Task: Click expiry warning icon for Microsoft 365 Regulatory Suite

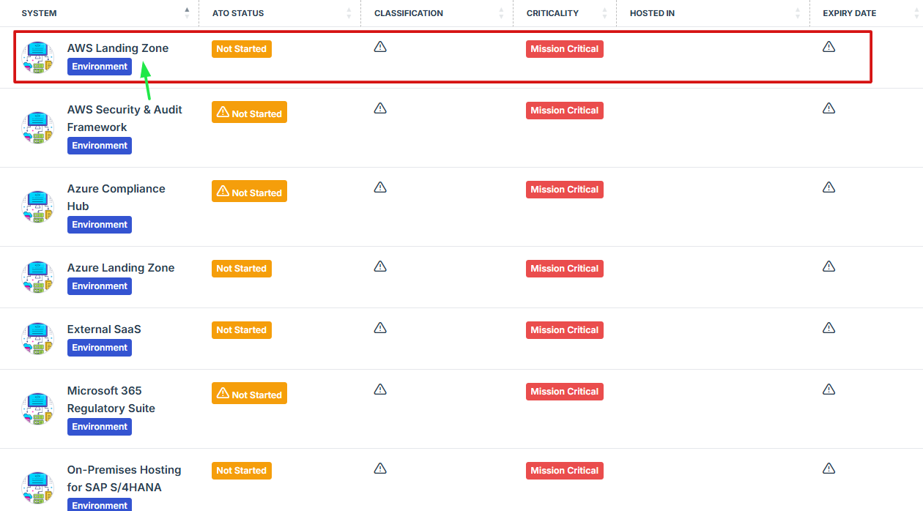Action: tap(829, 389)
